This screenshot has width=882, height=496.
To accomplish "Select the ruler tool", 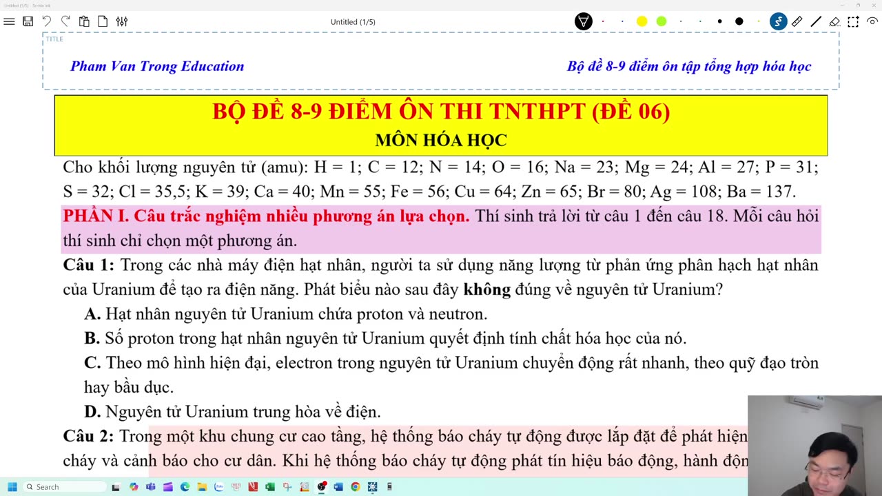I will [797, 21].
